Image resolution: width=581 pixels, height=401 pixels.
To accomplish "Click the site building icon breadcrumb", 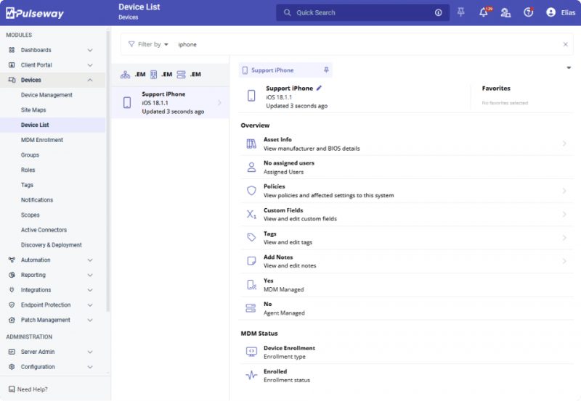I will (154, 75).
